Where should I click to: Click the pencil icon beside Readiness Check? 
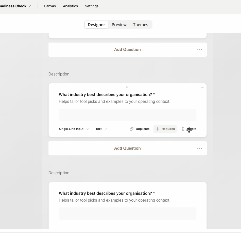30,6
